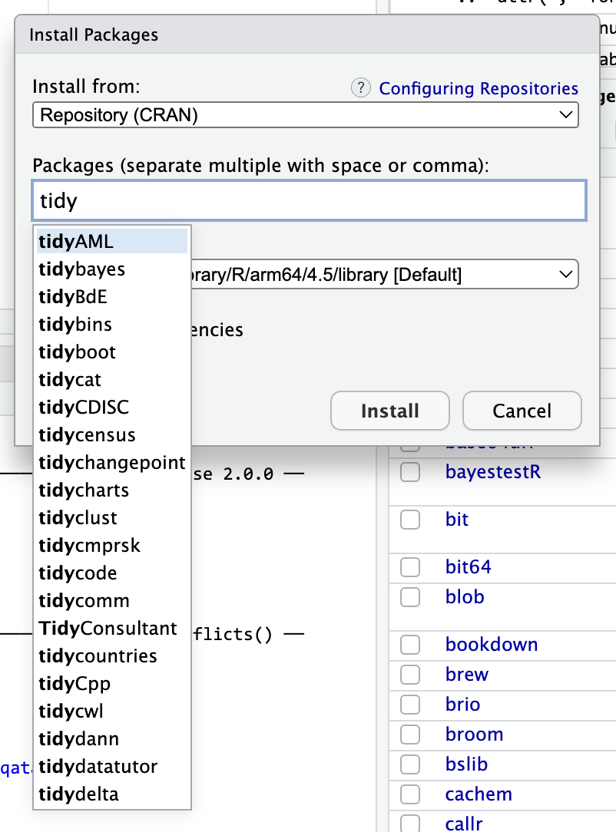This screenshot has width=616, height=832.
Task: Choose tidyCpp from package suggestions
Action: 75,684
